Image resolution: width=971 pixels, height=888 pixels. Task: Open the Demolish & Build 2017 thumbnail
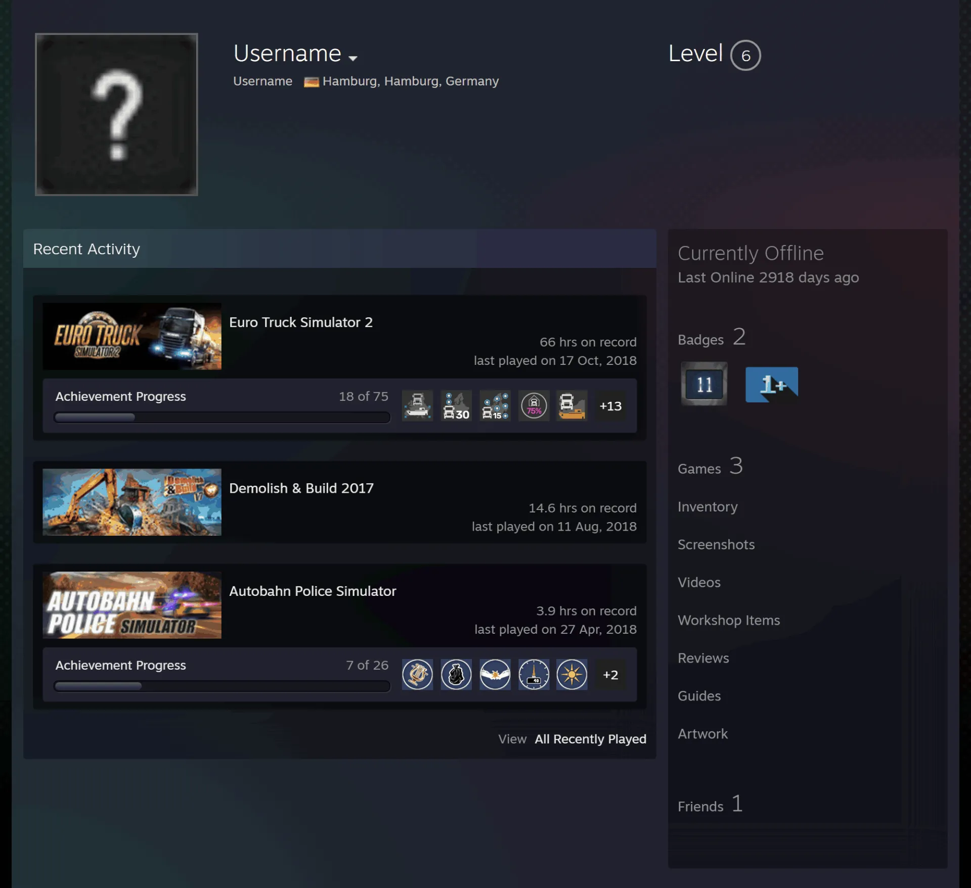pyautogui.click(x=132, y=502)
